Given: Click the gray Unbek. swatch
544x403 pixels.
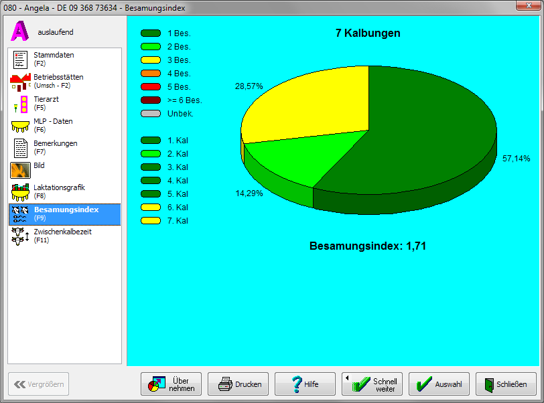Looking at the screenshot, I should point(151,113).
